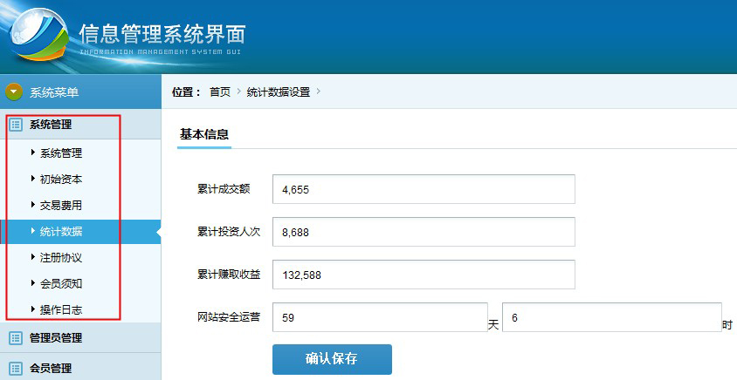Open 注册协议 in sidebar
737x380 pixels.
pos(60,258)
